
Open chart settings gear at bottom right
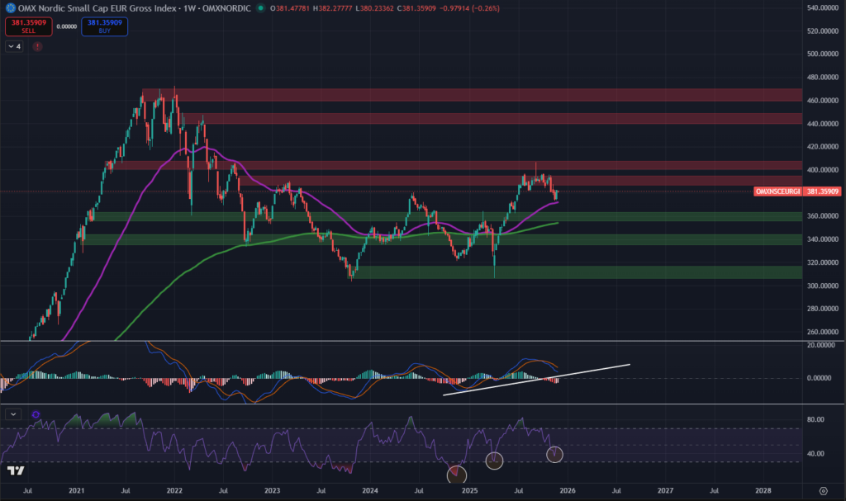point(823,489)
